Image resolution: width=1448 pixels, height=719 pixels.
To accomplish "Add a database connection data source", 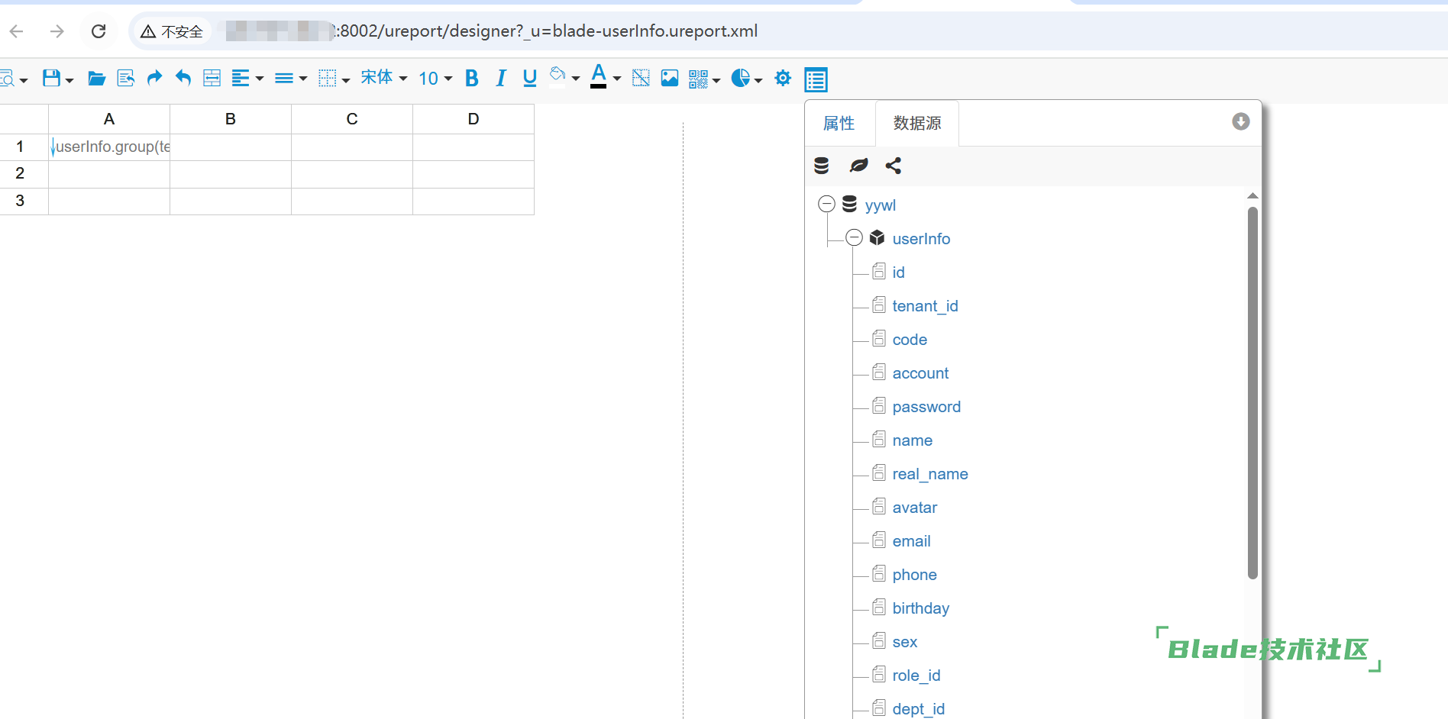I will tap(822, 166).
